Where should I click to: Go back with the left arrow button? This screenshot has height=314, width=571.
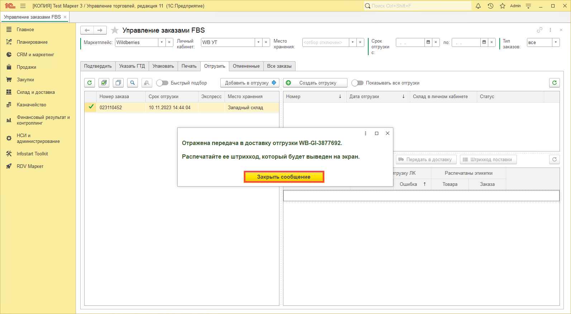coord(87,30)
